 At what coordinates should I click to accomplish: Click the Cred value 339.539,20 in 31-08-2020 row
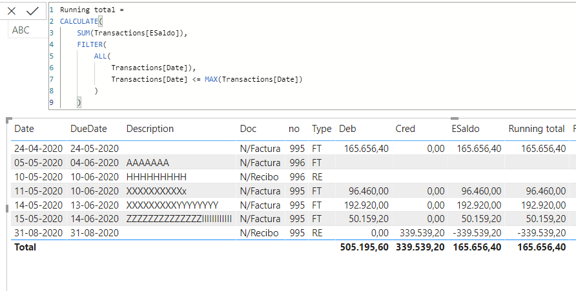tap(422, 233)
